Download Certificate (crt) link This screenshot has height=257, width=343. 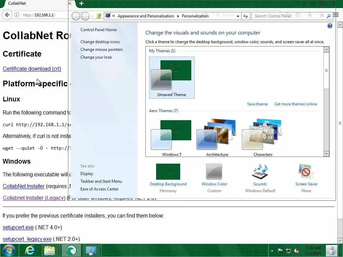tap(32, 69)
